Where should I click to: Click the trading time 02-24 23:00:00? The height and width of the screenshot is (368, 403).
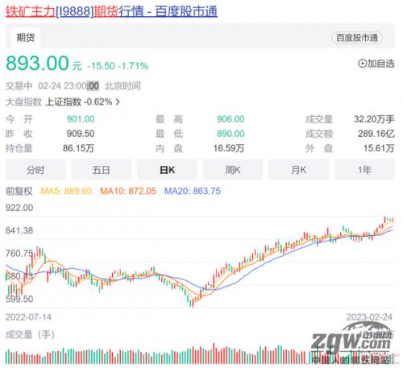click(x=69, y=86)
